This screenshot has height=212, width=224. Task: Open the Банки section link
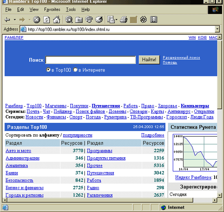12,173
